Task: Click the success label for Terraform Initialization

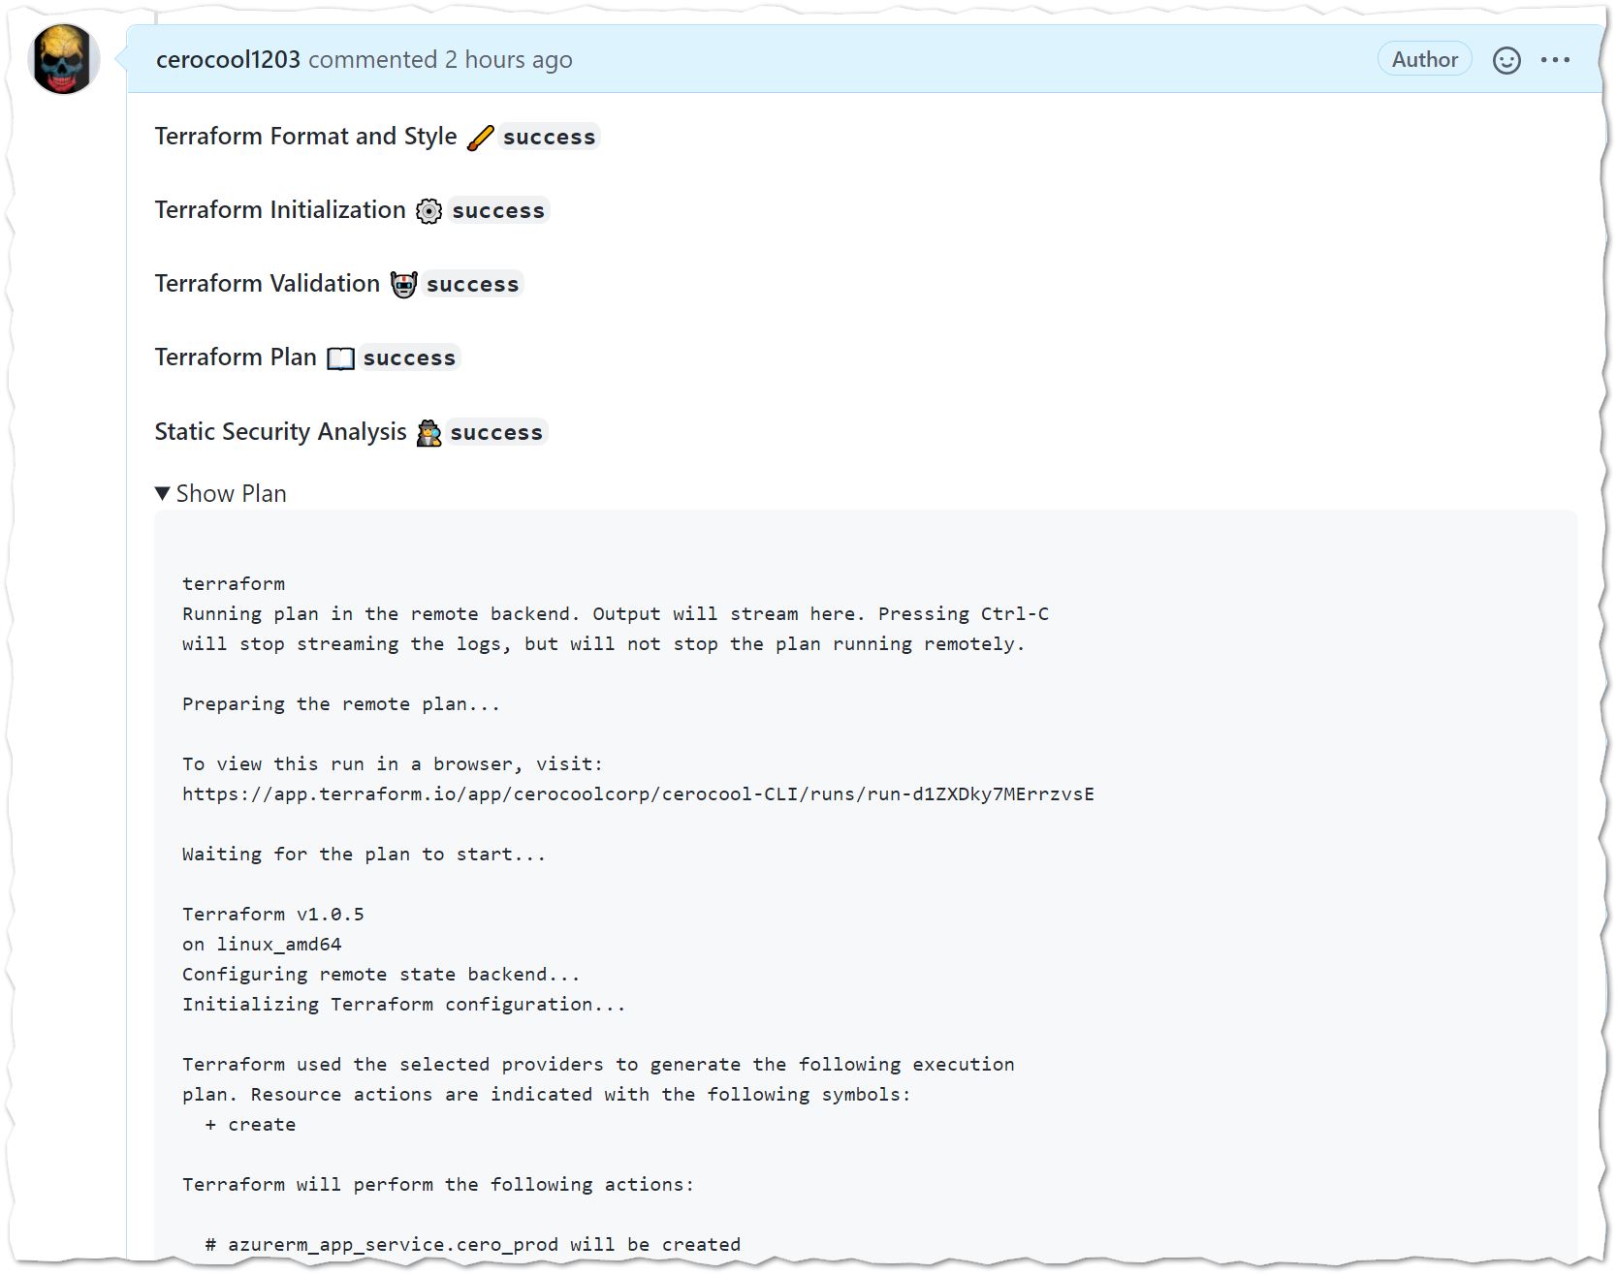Action: (498, 211)
